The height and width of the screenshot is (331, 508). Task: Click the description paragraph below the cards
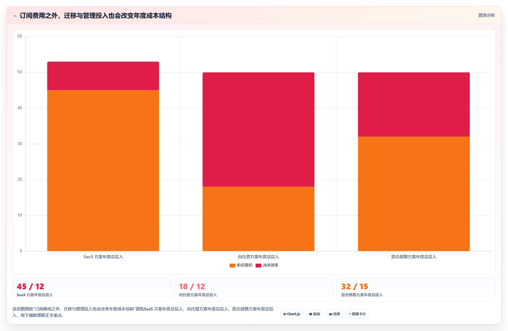pos(143,312)
